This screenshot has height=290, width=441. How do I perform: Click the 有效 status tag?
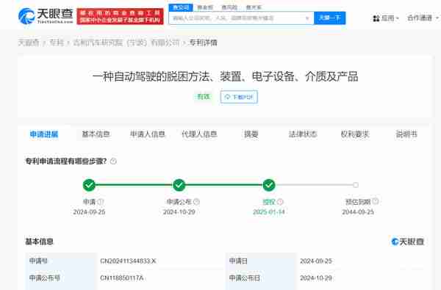click(x=204, y=97)
